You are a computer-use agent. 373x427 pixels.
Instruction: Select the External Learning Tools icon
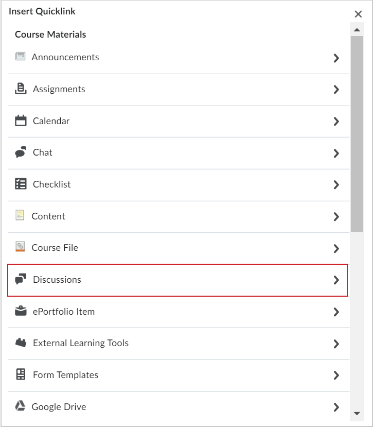pos(21,343)
